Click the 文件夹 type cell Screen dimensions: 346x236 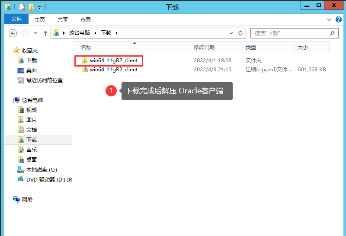(253, 61)
